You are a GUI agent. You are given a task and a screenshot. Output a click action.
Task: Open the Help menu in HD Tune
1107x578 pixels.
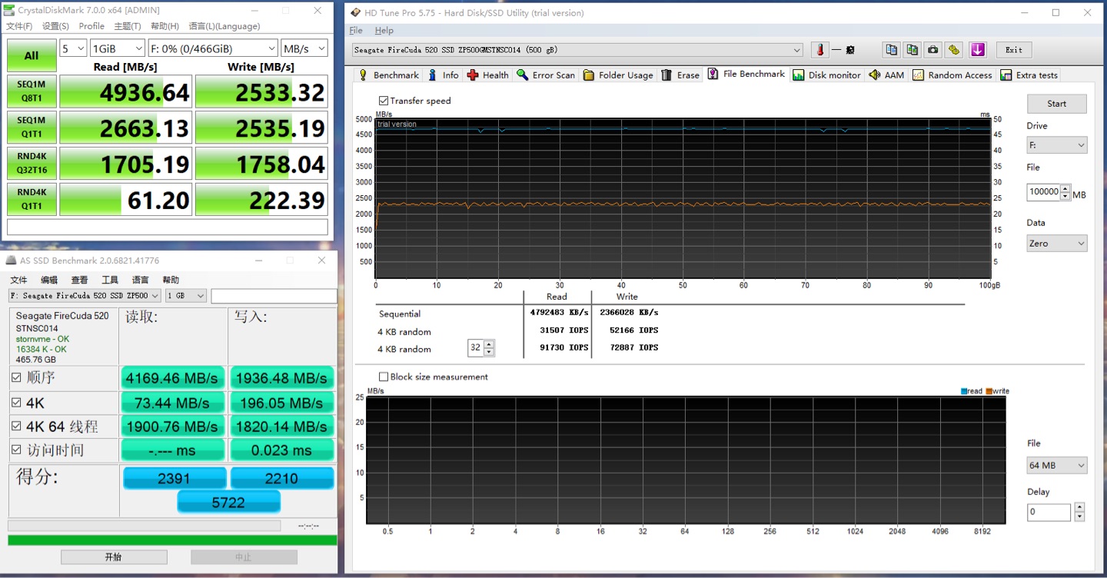pyautogui.click(x=384, y=31)
